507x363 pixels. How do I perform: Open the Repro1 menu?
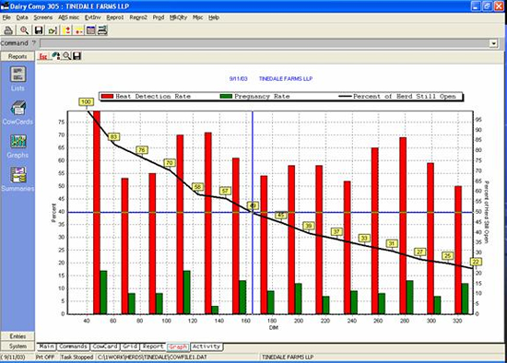click(x=115, y=18)
